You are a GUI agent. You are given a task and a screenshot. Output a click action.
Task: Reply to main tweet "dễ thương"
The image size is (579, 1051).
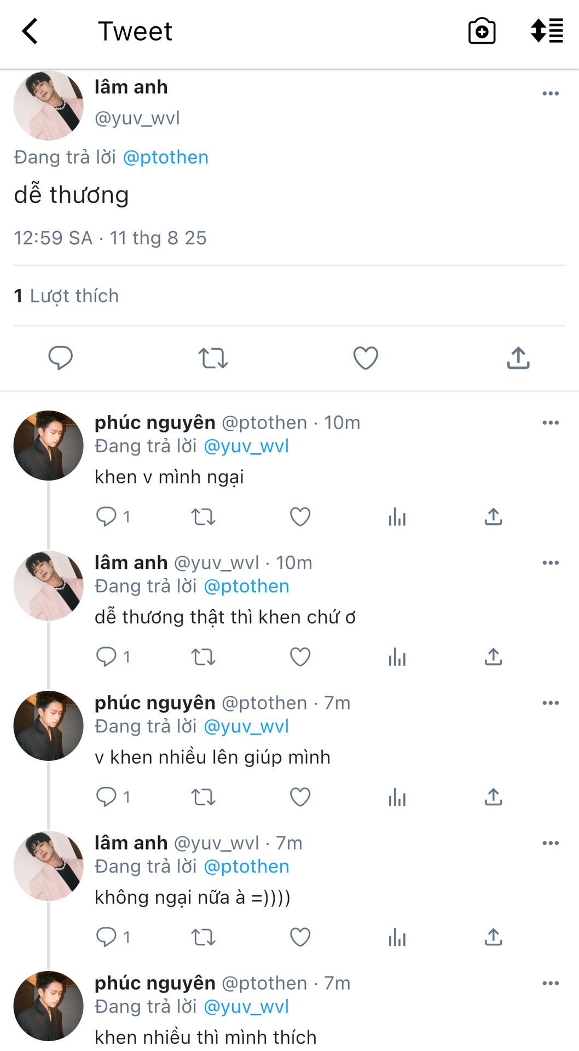pyautogui.click(x=60, y=358)
